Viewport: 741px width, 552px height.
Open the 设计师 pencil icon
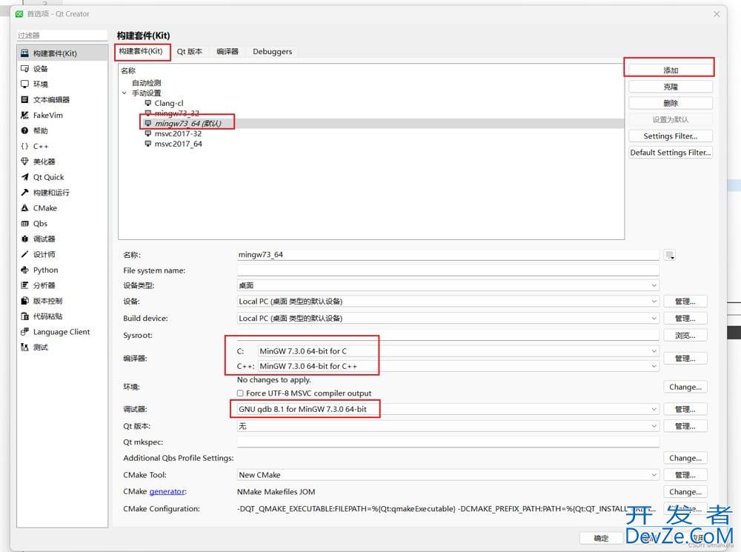[x=24, y=254]
